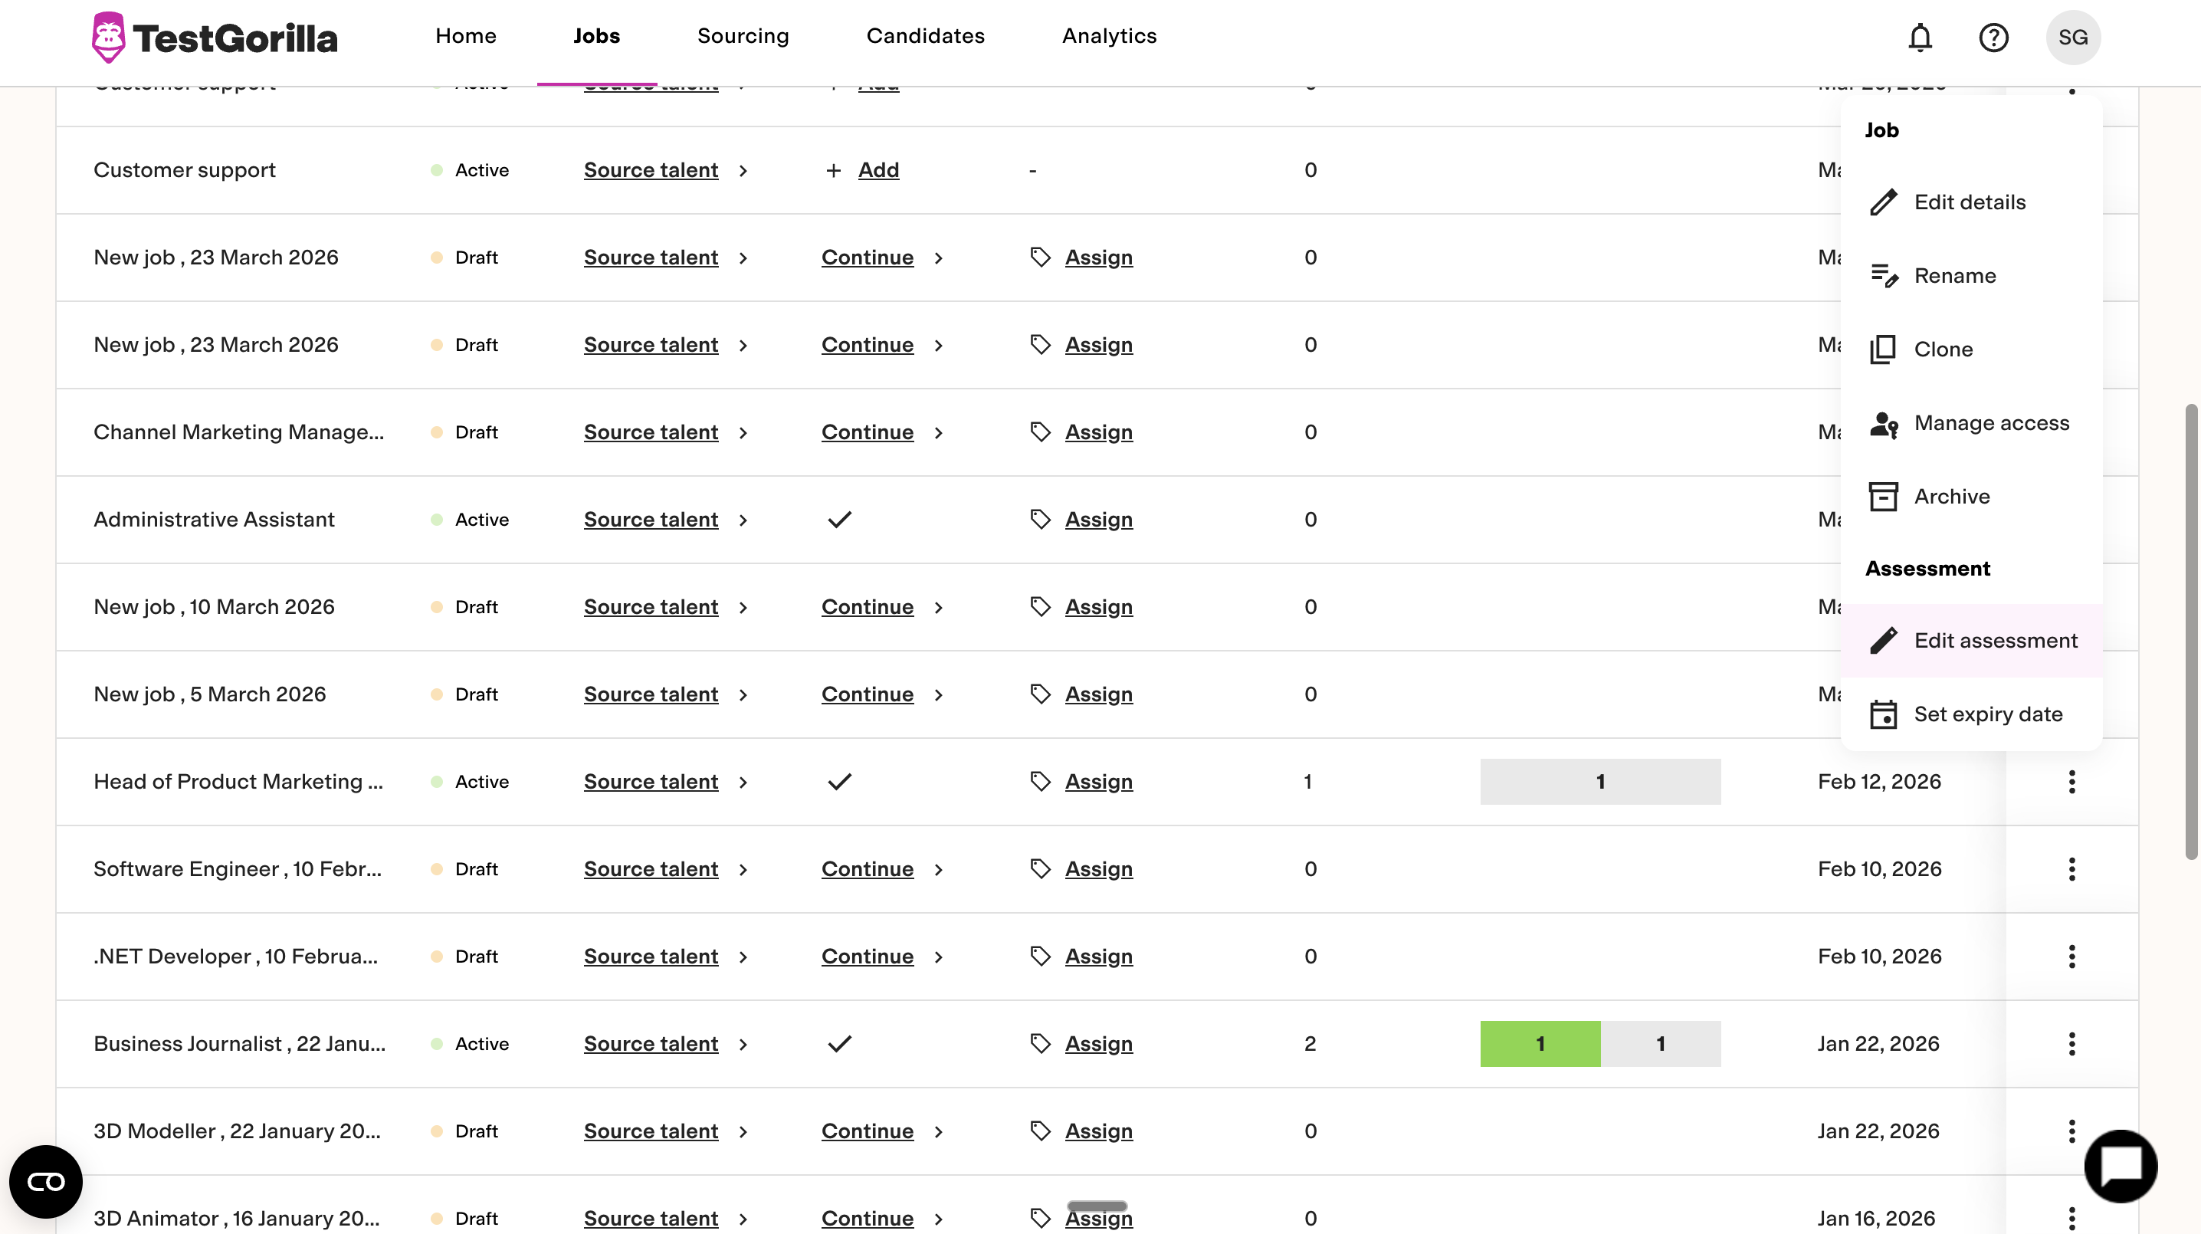
Task: Click the tag icon in Business Journalist row
Action: coord(1040,1043)
